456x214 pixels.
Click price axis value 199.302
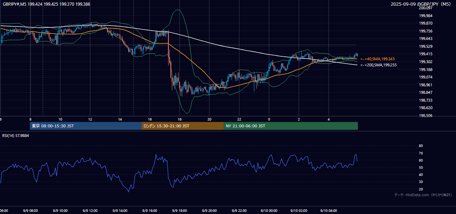pyautogui.click(x=426, y=62)
